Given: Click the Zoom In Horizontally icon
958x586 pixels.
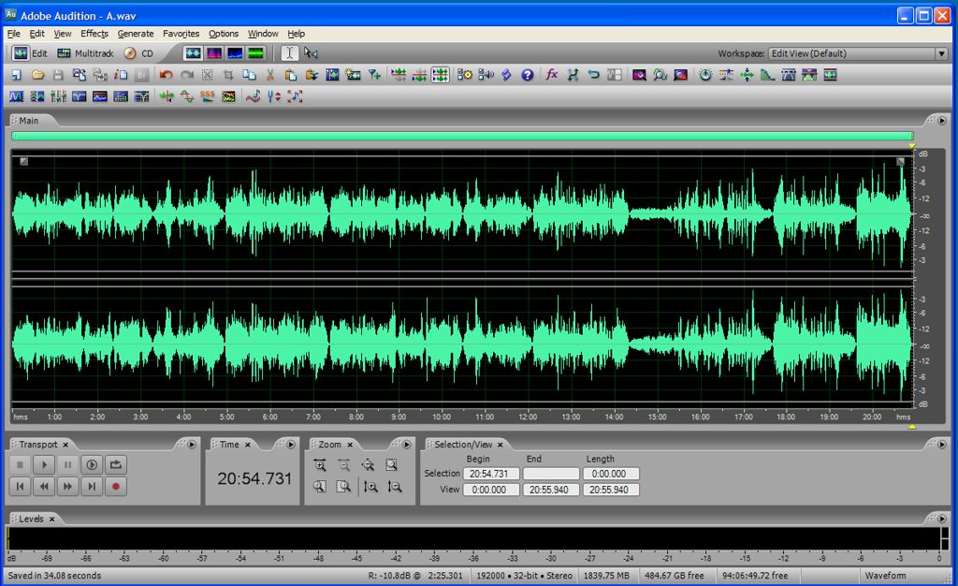Looking at the screenshot, I should (320, 465).
